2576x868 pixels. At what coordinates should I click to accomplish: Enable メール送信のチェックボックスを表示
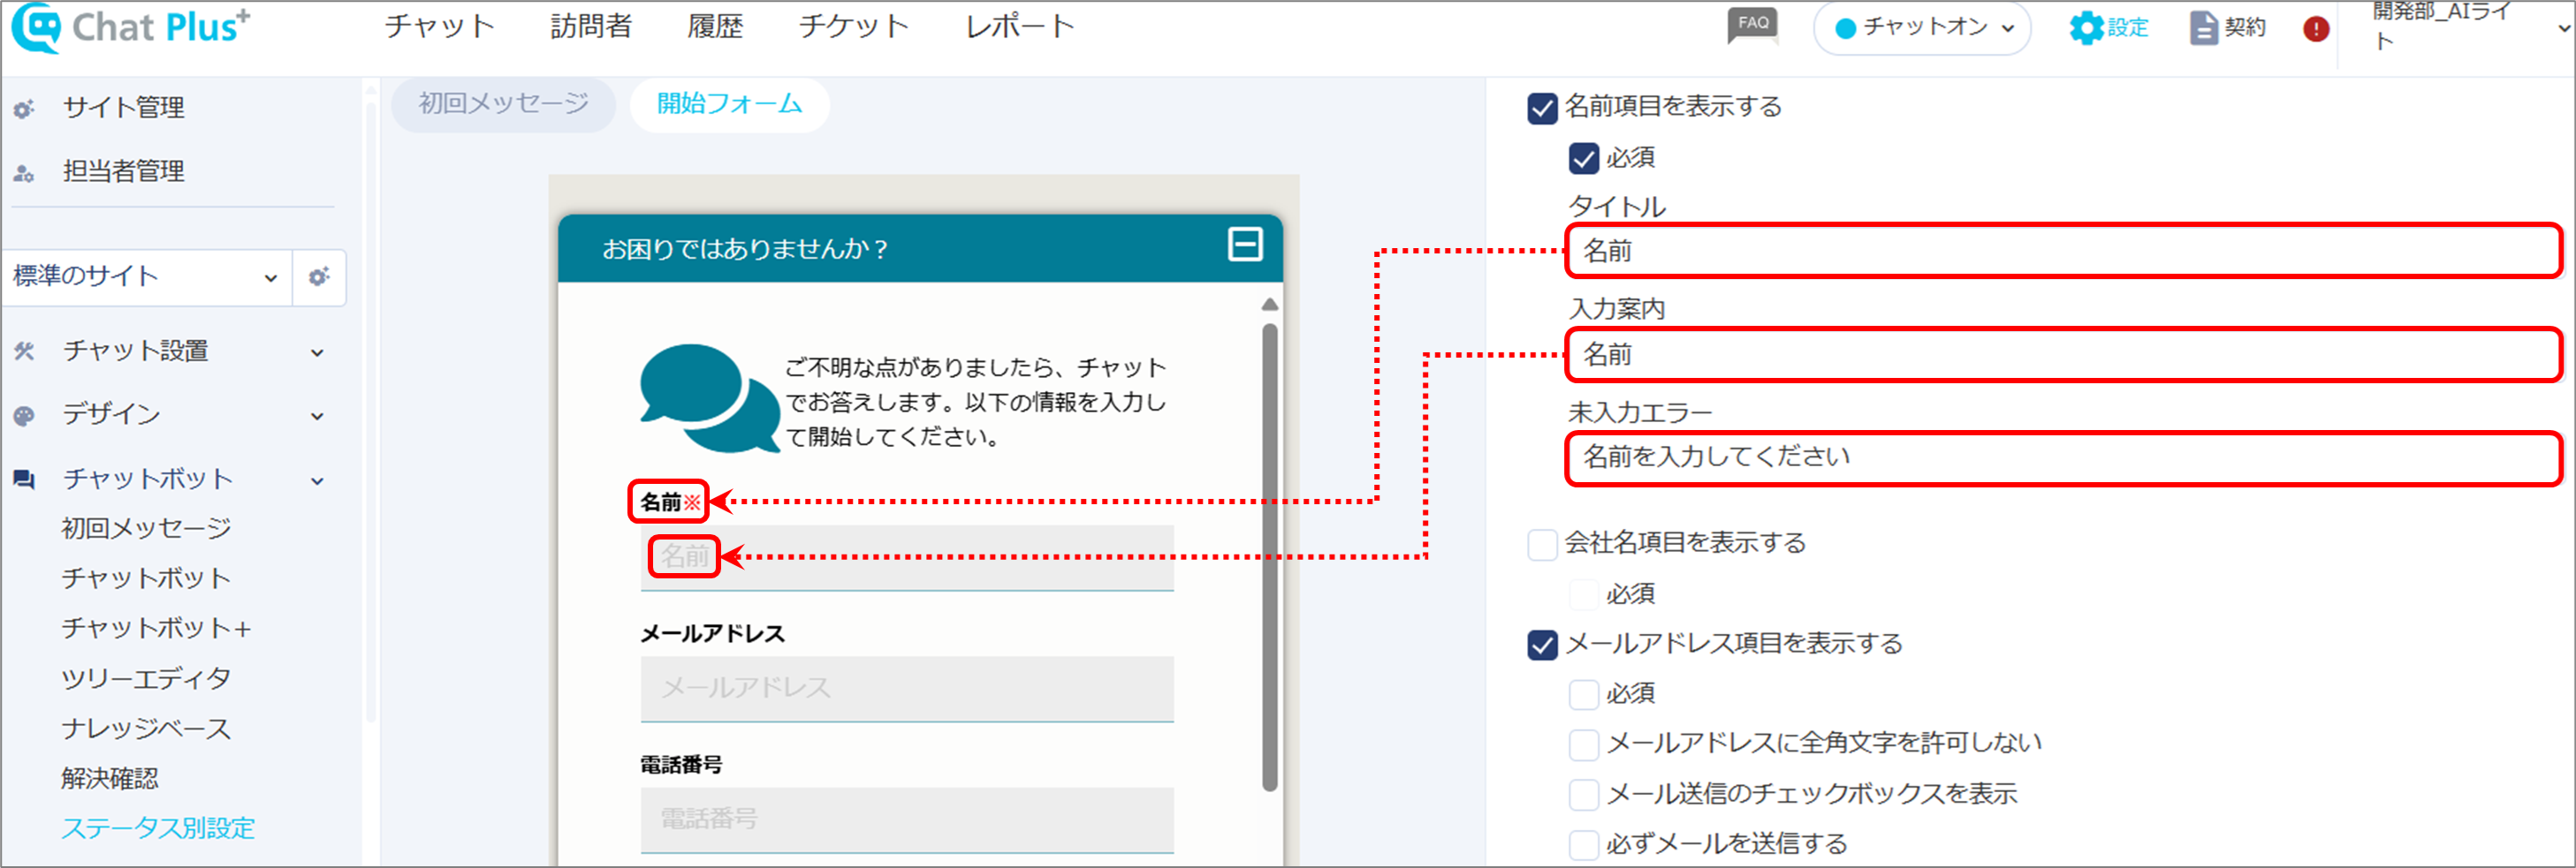tap(1583, 795)
